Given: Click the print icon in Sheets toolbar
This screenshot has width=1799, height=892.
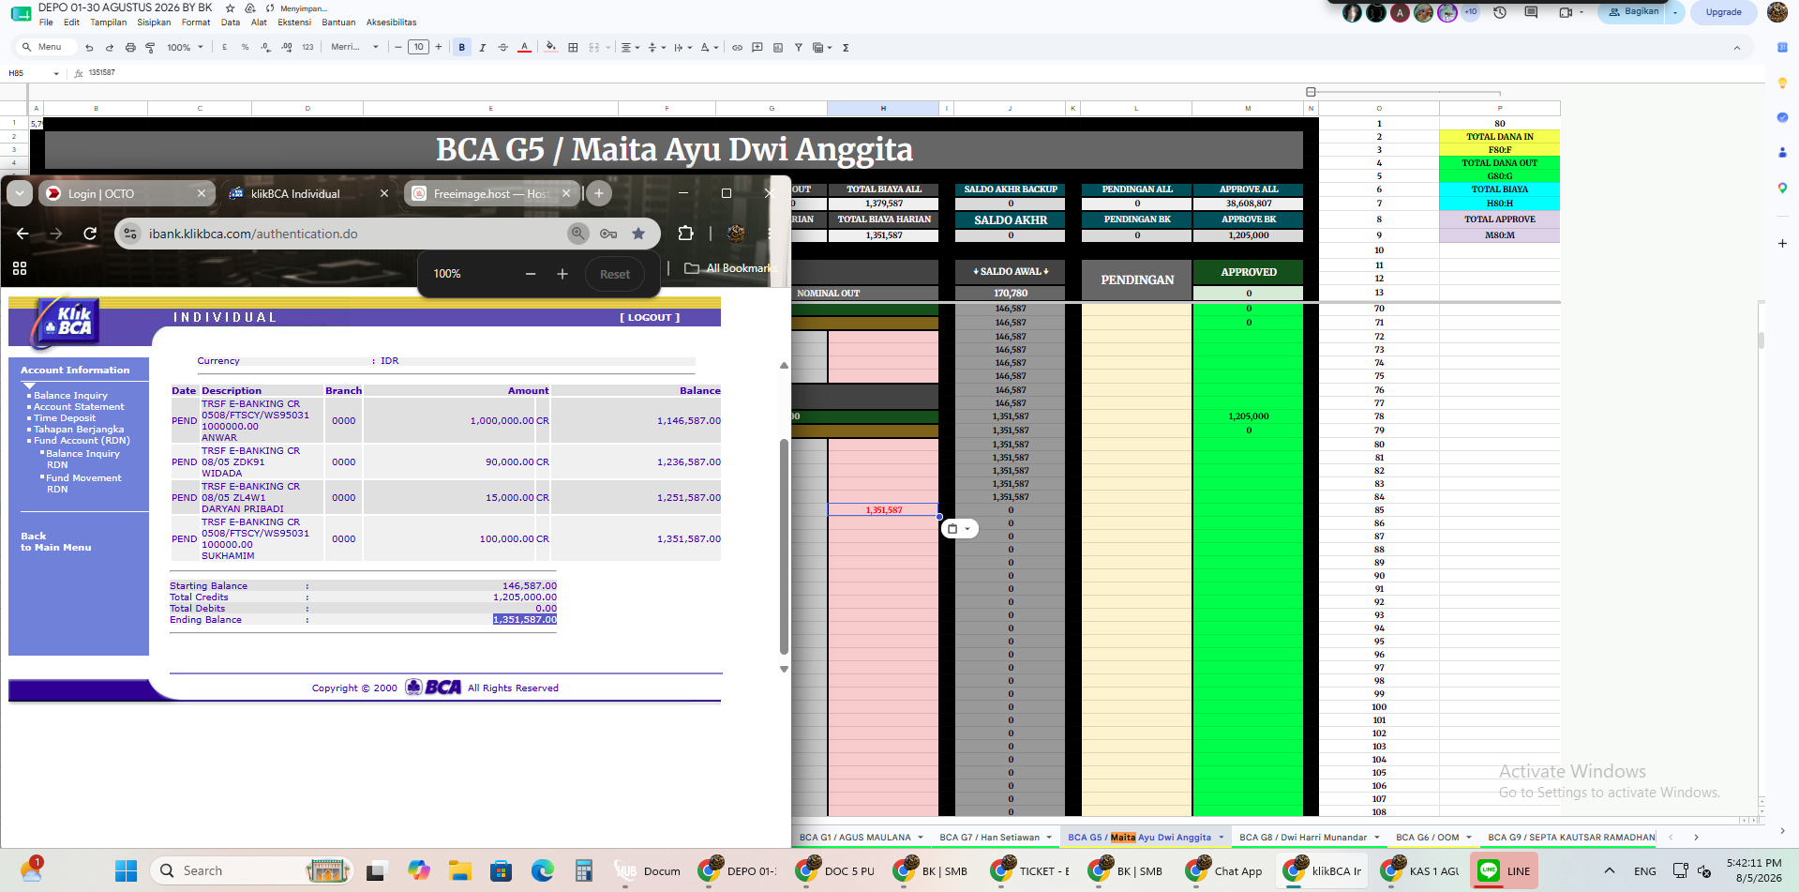Looking at the screenshot, I should click(x=130, y=47).
